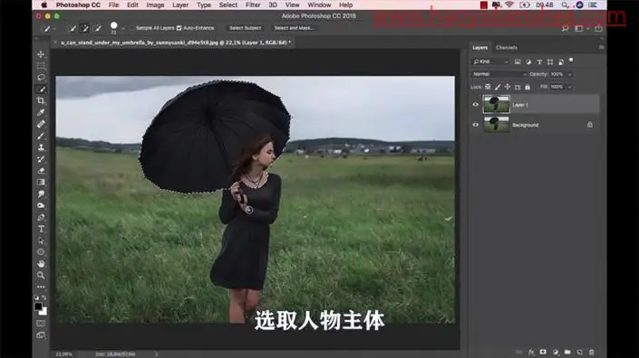Click the background color swatch
Screen dimensions: 639x358
coord(44,312)
